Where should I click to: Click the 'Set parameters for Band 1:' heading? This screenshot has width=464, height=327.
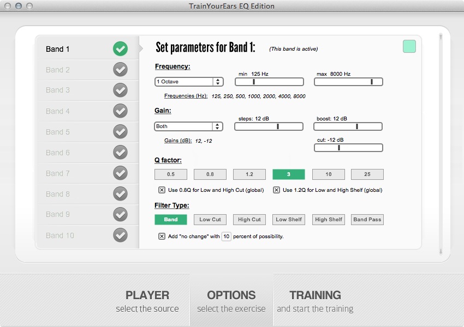coord(205,47)
